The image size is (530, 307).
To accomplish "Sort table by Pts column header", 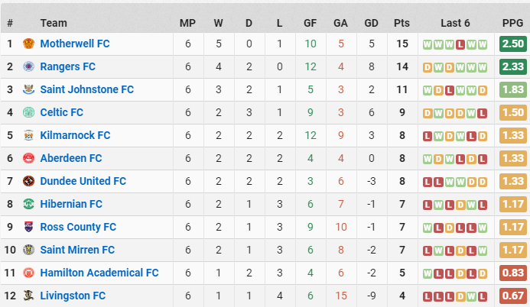I will click(402, 23).
